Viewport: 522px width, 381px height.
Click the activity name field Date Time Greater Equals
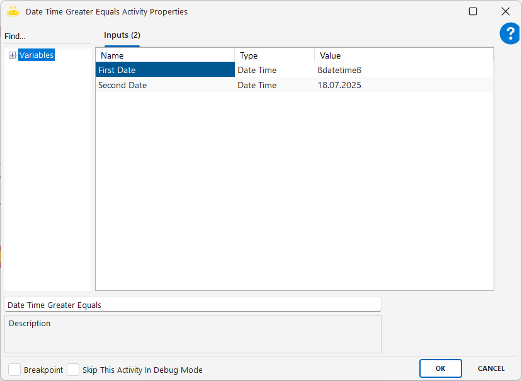193,305
